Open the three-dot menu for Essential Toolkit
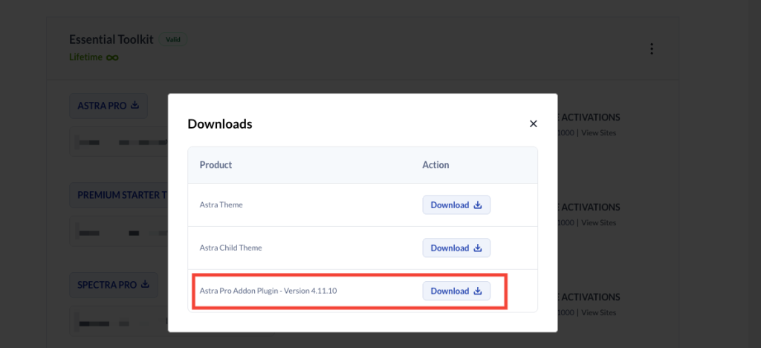Image resolution: width=761 pixels, height=348 pixels. click(x=651, y=48)
